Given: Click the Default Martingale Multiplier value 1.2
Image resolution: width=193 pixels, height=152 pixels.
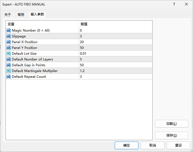Looking at the screenshot, I should tap(82, 71).
